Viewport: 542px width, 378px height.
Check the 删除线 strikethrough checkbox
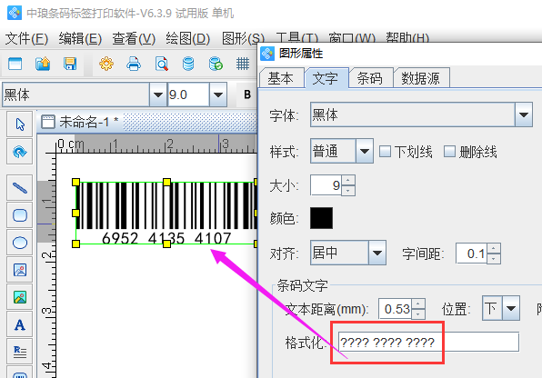pos(449,152)
